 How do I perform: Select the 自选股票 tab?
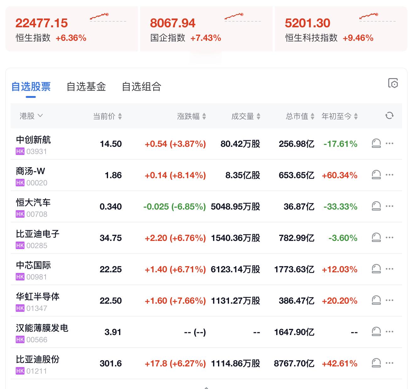tap(31, 87)
